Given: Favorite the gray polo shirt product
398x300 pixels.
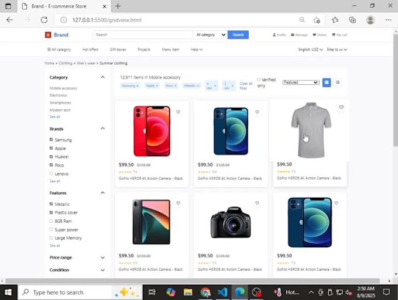Looking at the screenshot, I should [341, 107].
